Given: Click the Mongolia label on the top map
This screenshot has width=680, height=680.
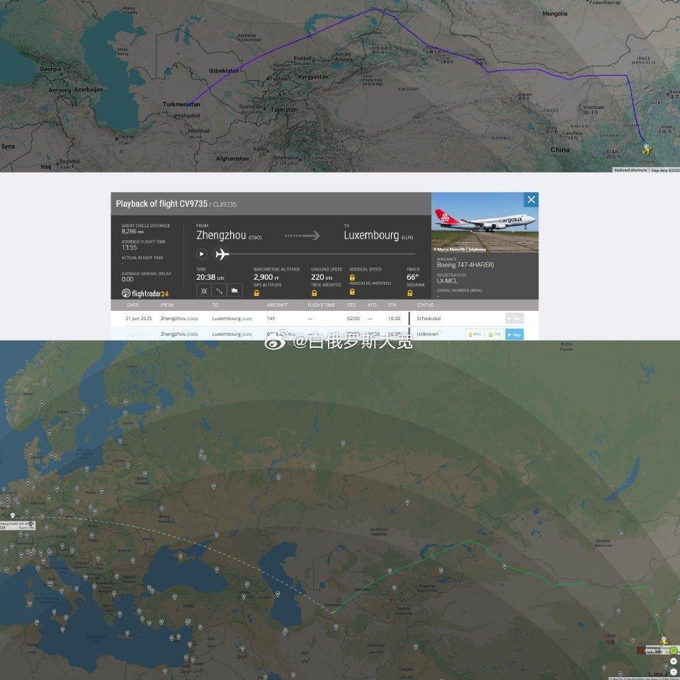Looking at the screenshot, I should click(555, 13).
